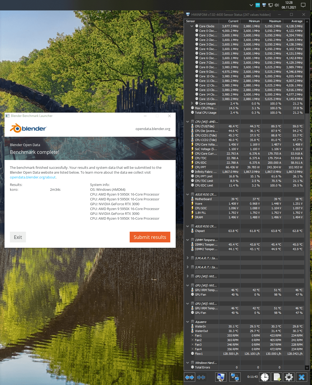Select the CPU EDC Limit row
The height and width of the screenshot is (385, 312).
tap(244, 185)
